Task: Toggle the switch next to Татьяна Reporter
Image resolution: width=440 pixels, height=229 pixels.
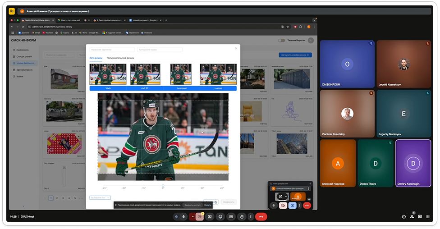Action: point(281,41)
